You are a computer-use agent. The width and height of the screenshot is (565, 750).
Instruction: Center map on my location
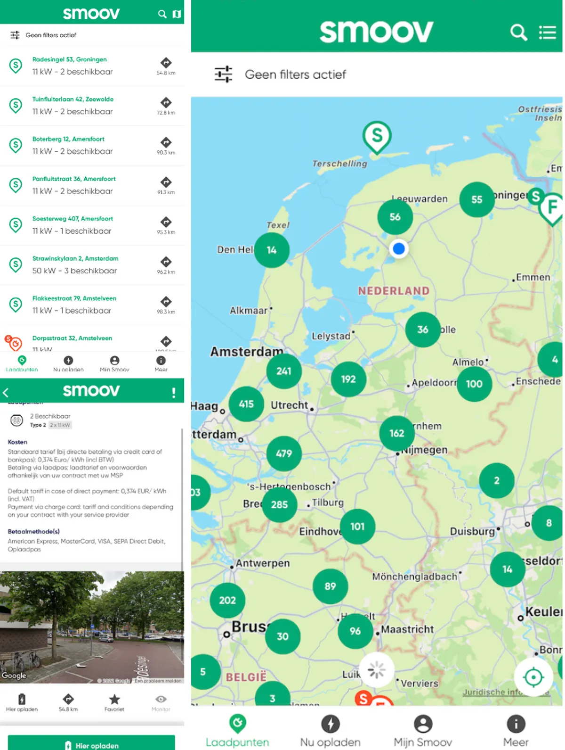[x=533, y=677]
